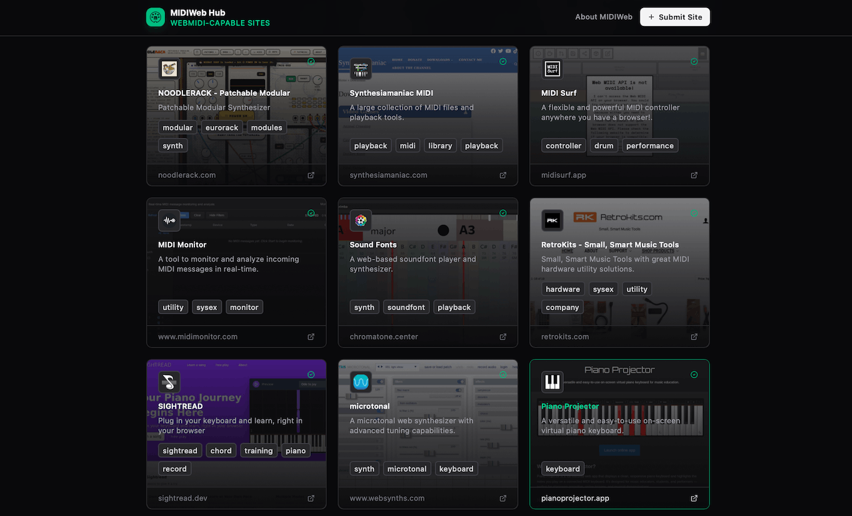The height and width of the screenshot is (516, 852).
Task: Click the NOODLERACK site logo icon
Action: click(169, 69)
